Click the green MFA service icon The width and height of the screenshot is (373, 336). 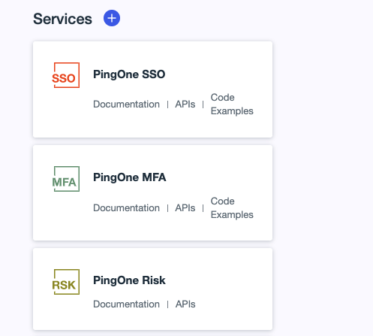pos(66,179)
